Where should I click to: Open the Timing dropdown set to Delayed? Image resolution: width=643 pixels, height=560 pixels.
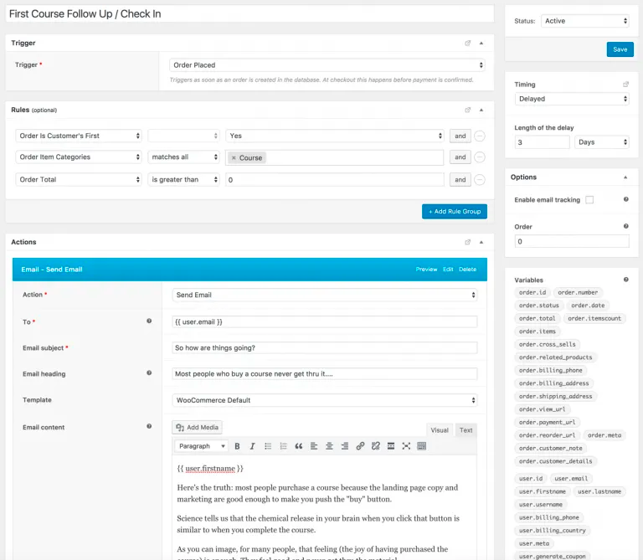[x=572, y=99]
